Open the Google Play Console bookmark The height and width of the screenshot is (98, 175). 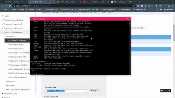tap(83, 10)
